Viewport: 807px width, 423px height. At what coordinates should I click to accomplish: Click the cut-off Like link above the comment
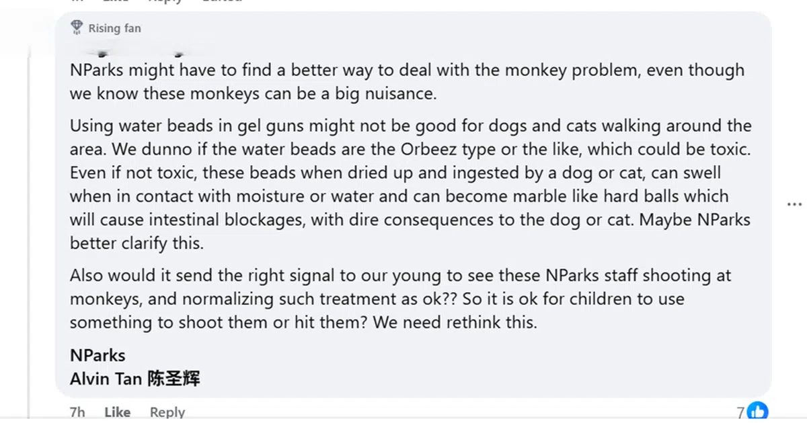tap(115, 1)
